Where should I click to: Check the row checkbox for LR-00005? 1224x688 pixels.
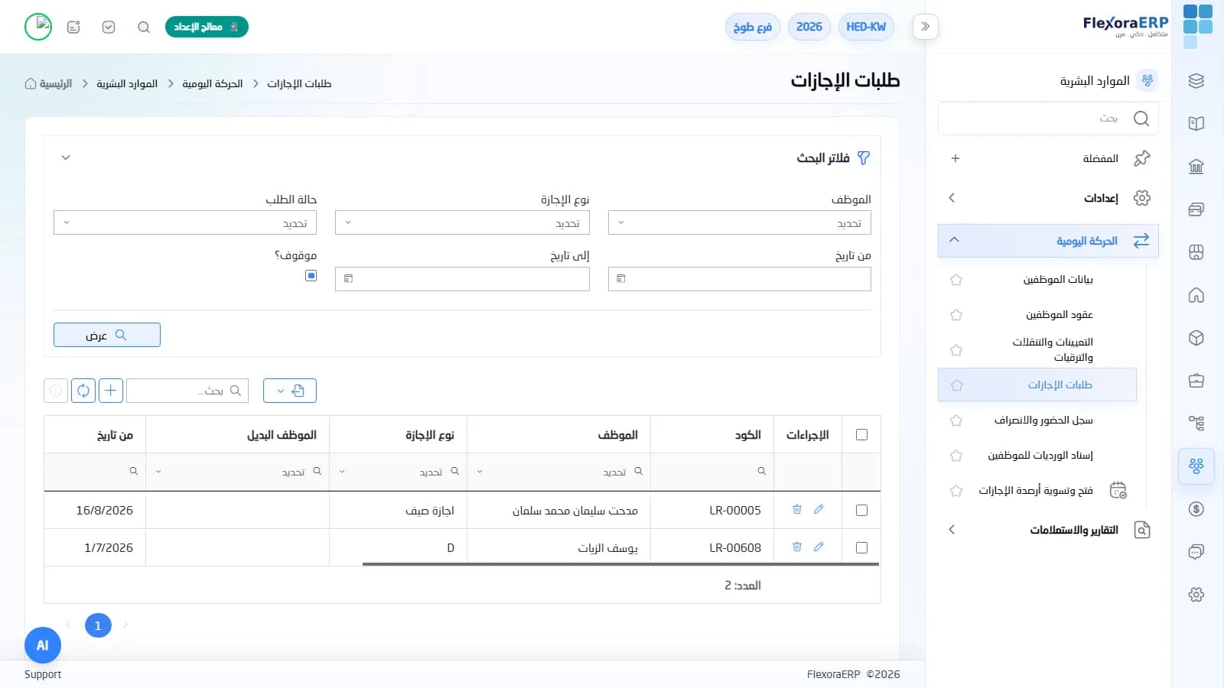pyautogui.click(x=861, y=510)
